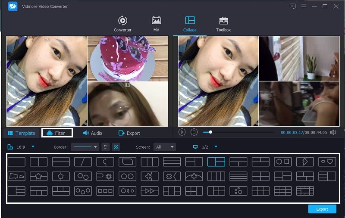Select the double heart collage template
The height and width of the screenshot is (218, 345).
click(x=327, y=162)
